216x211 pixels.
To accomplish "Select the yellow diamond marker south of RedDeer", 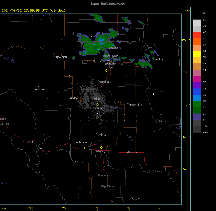I will [107, 70].
